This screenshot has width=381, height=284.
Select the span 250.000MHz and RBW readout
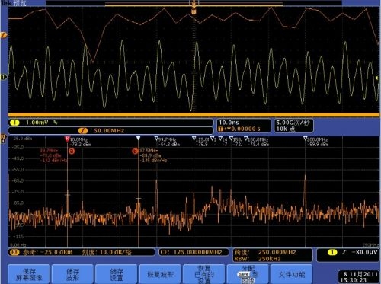click(273, 255)
